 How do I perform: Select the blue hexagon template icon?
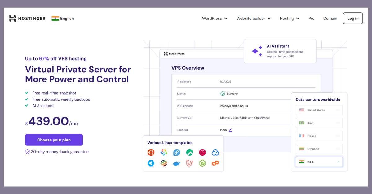click(x=151, y=163)
